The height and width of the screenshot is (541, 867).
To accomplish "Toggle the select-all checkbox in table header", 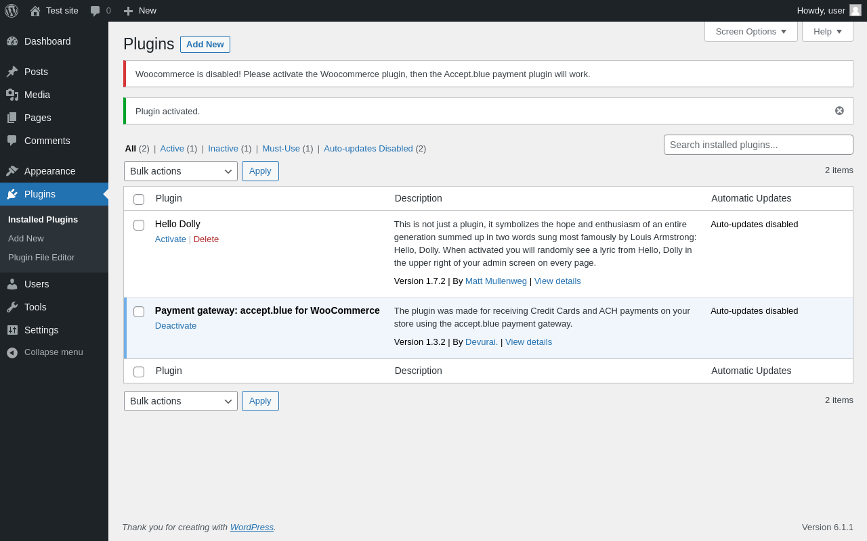I will (x=139, y=199).
